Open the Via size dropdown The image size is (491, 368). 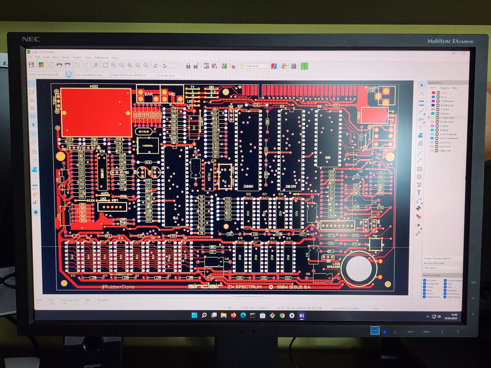click(92, 75)
